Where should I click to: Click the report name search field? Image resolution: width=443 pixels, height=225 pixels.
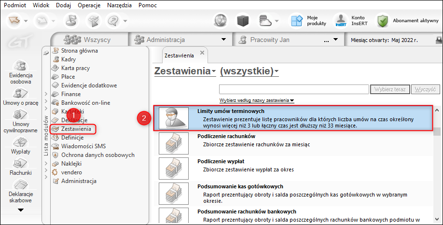point(294,89)
